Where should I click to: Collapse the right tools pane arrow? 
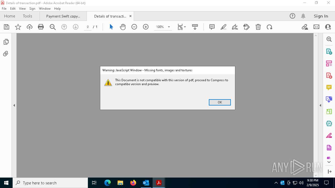pos(320,105)
